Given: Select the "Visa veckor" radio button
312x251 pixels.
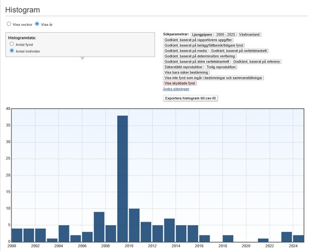Looking at the screenshot, I should point(9,24).
